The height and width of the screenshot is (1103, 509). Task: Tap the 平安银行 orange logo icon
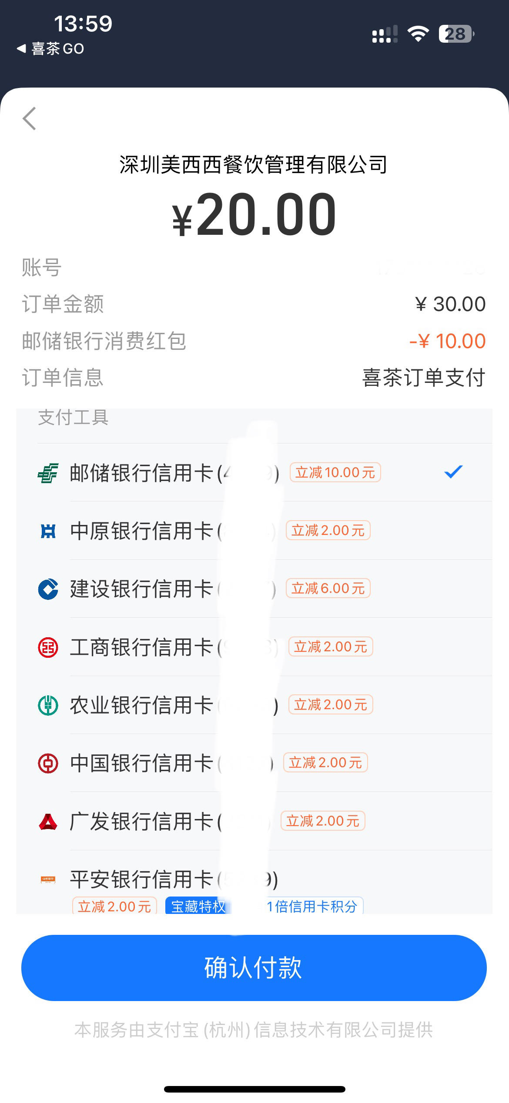(48, 880)
